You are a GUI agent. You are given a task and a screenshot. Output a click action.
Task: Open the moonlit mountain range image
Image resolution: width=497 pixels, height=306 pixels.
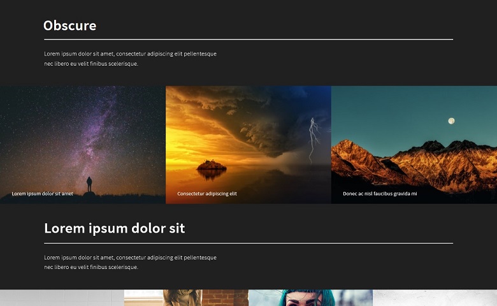(414, 145)
